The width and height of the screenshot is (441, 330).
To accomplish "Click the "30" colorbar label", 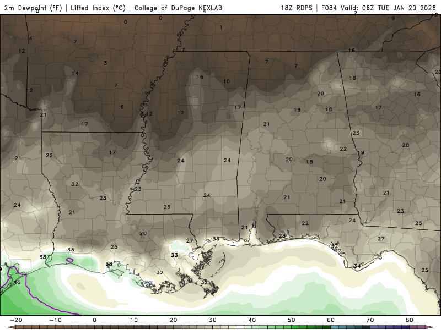I will [x=213, y=320].
